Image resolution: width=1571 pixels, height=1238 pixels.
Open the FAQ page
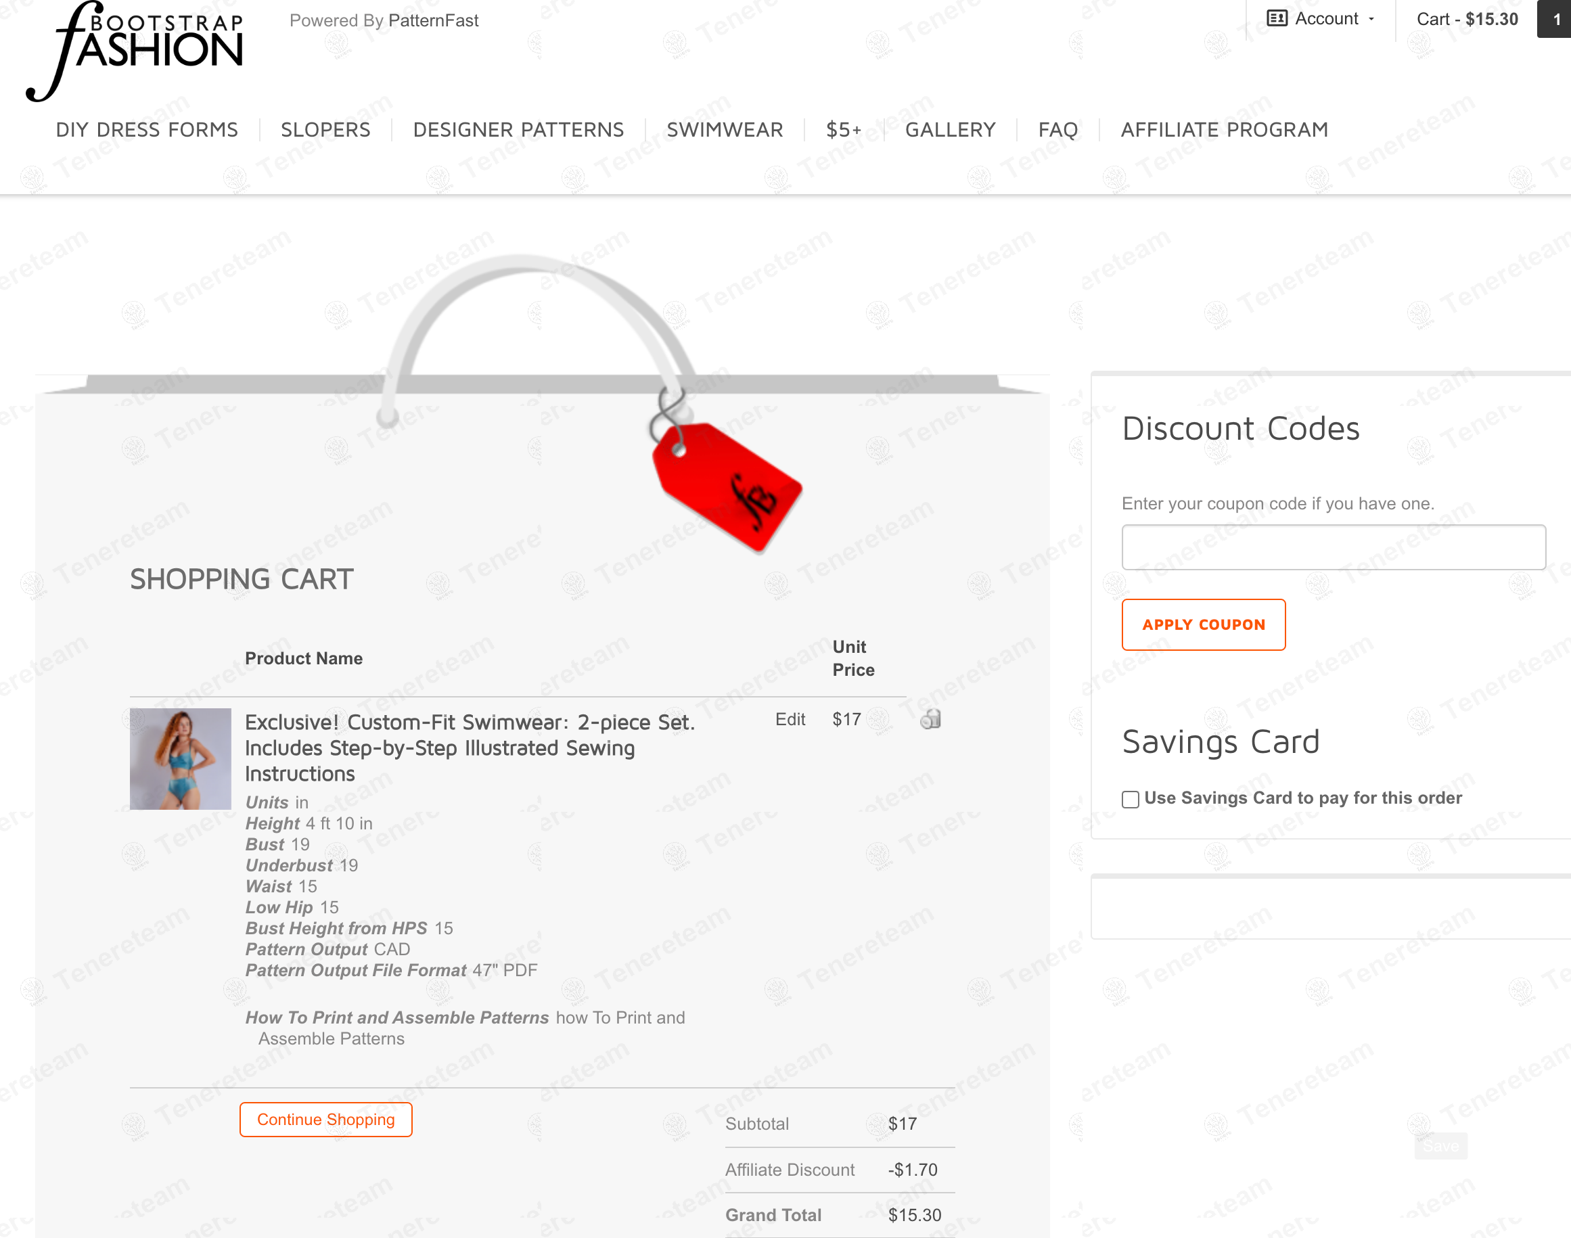(x=1058, y=130)
